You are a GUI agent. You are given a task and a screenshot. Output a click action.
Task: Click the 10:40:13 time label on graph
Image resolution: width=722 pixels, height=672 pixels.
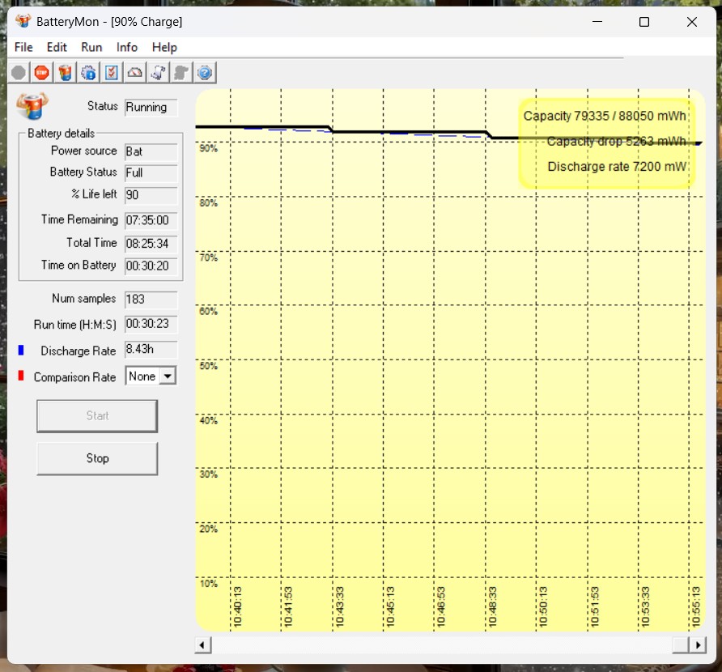[x=238, y=606]
